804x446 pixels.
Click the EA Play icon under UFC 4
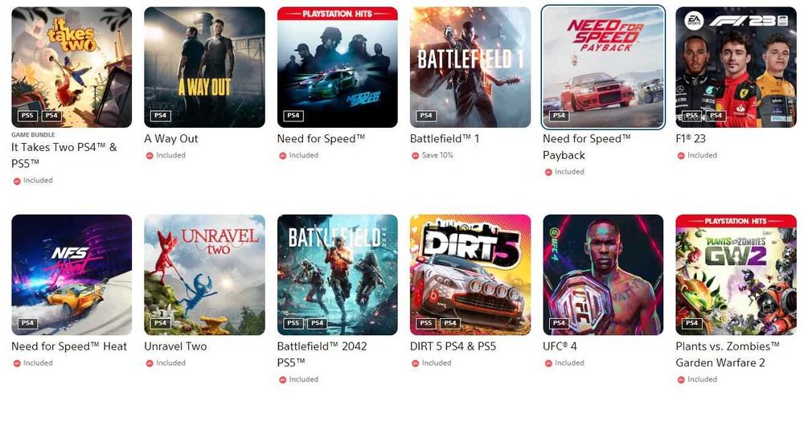(548, 363)
